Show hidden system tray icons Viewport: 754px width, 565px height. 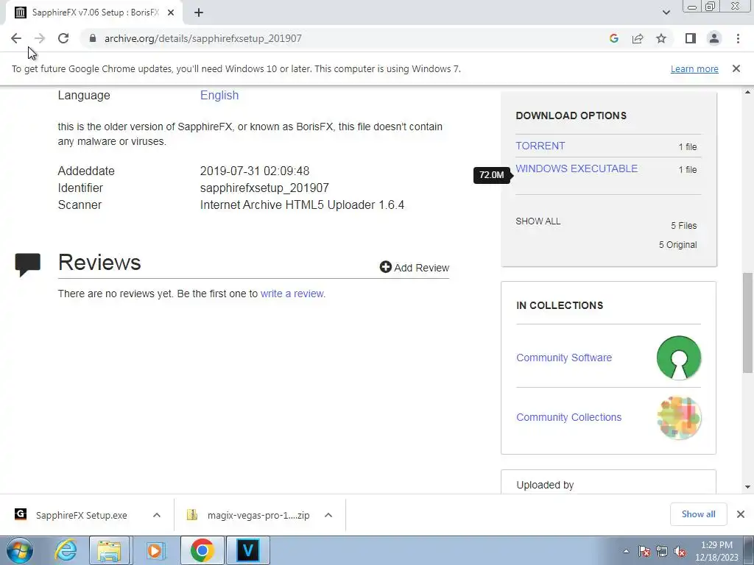(626, 551)
